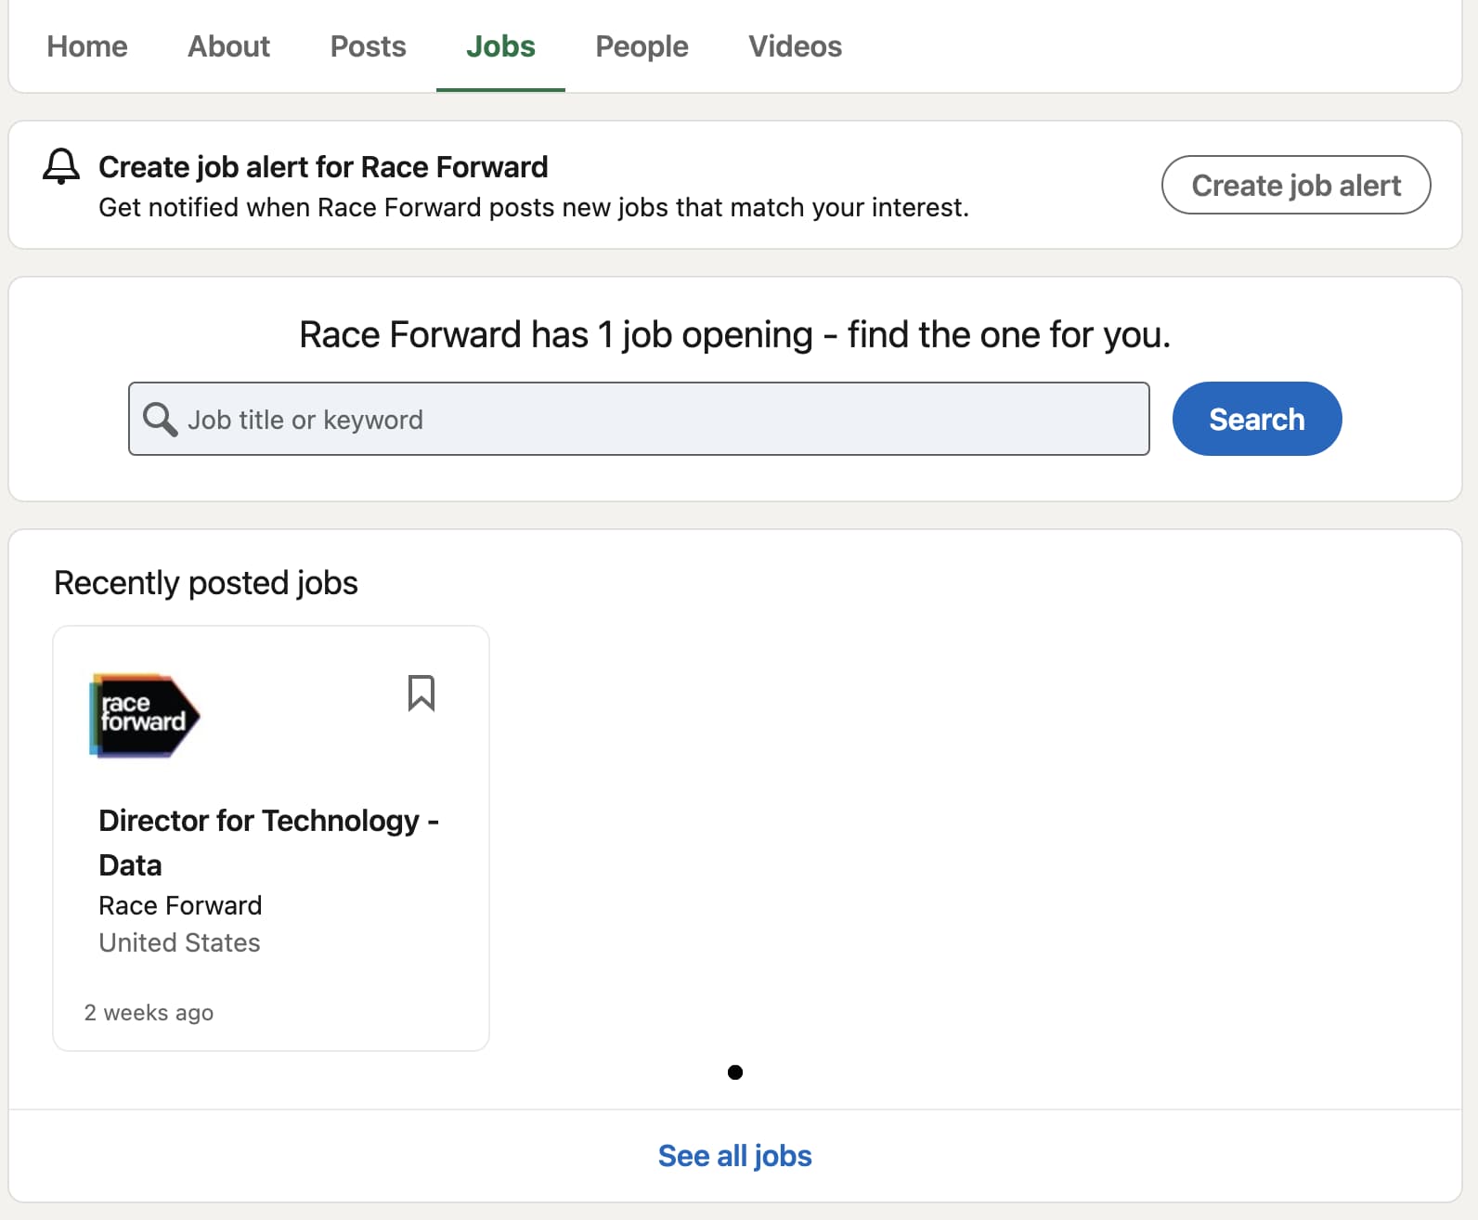View the Videos tab
The height and width of the screenshot is (1220, 1478).
pyautogui.click(x=795, y=46)
